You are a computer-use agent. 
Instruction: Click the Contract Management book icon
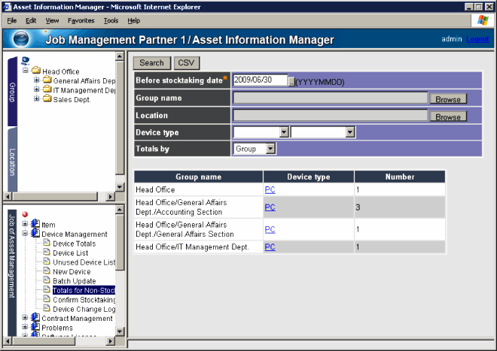pos(35,318)
